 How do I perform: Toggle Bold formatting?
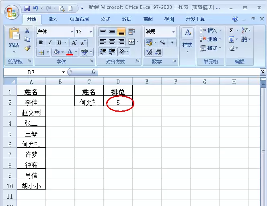pos(41,43)
